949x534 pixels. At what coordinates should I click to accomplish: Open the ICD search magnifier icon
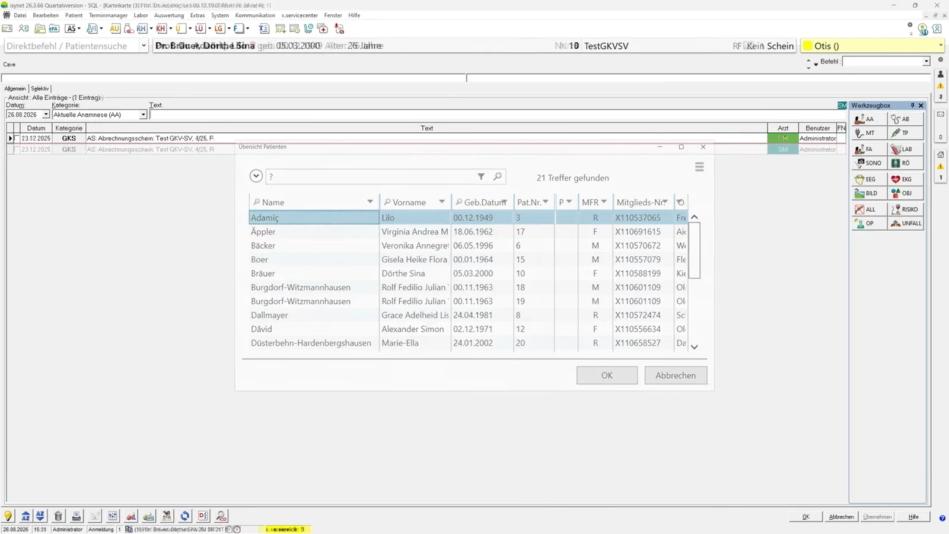tap(221, 516)
